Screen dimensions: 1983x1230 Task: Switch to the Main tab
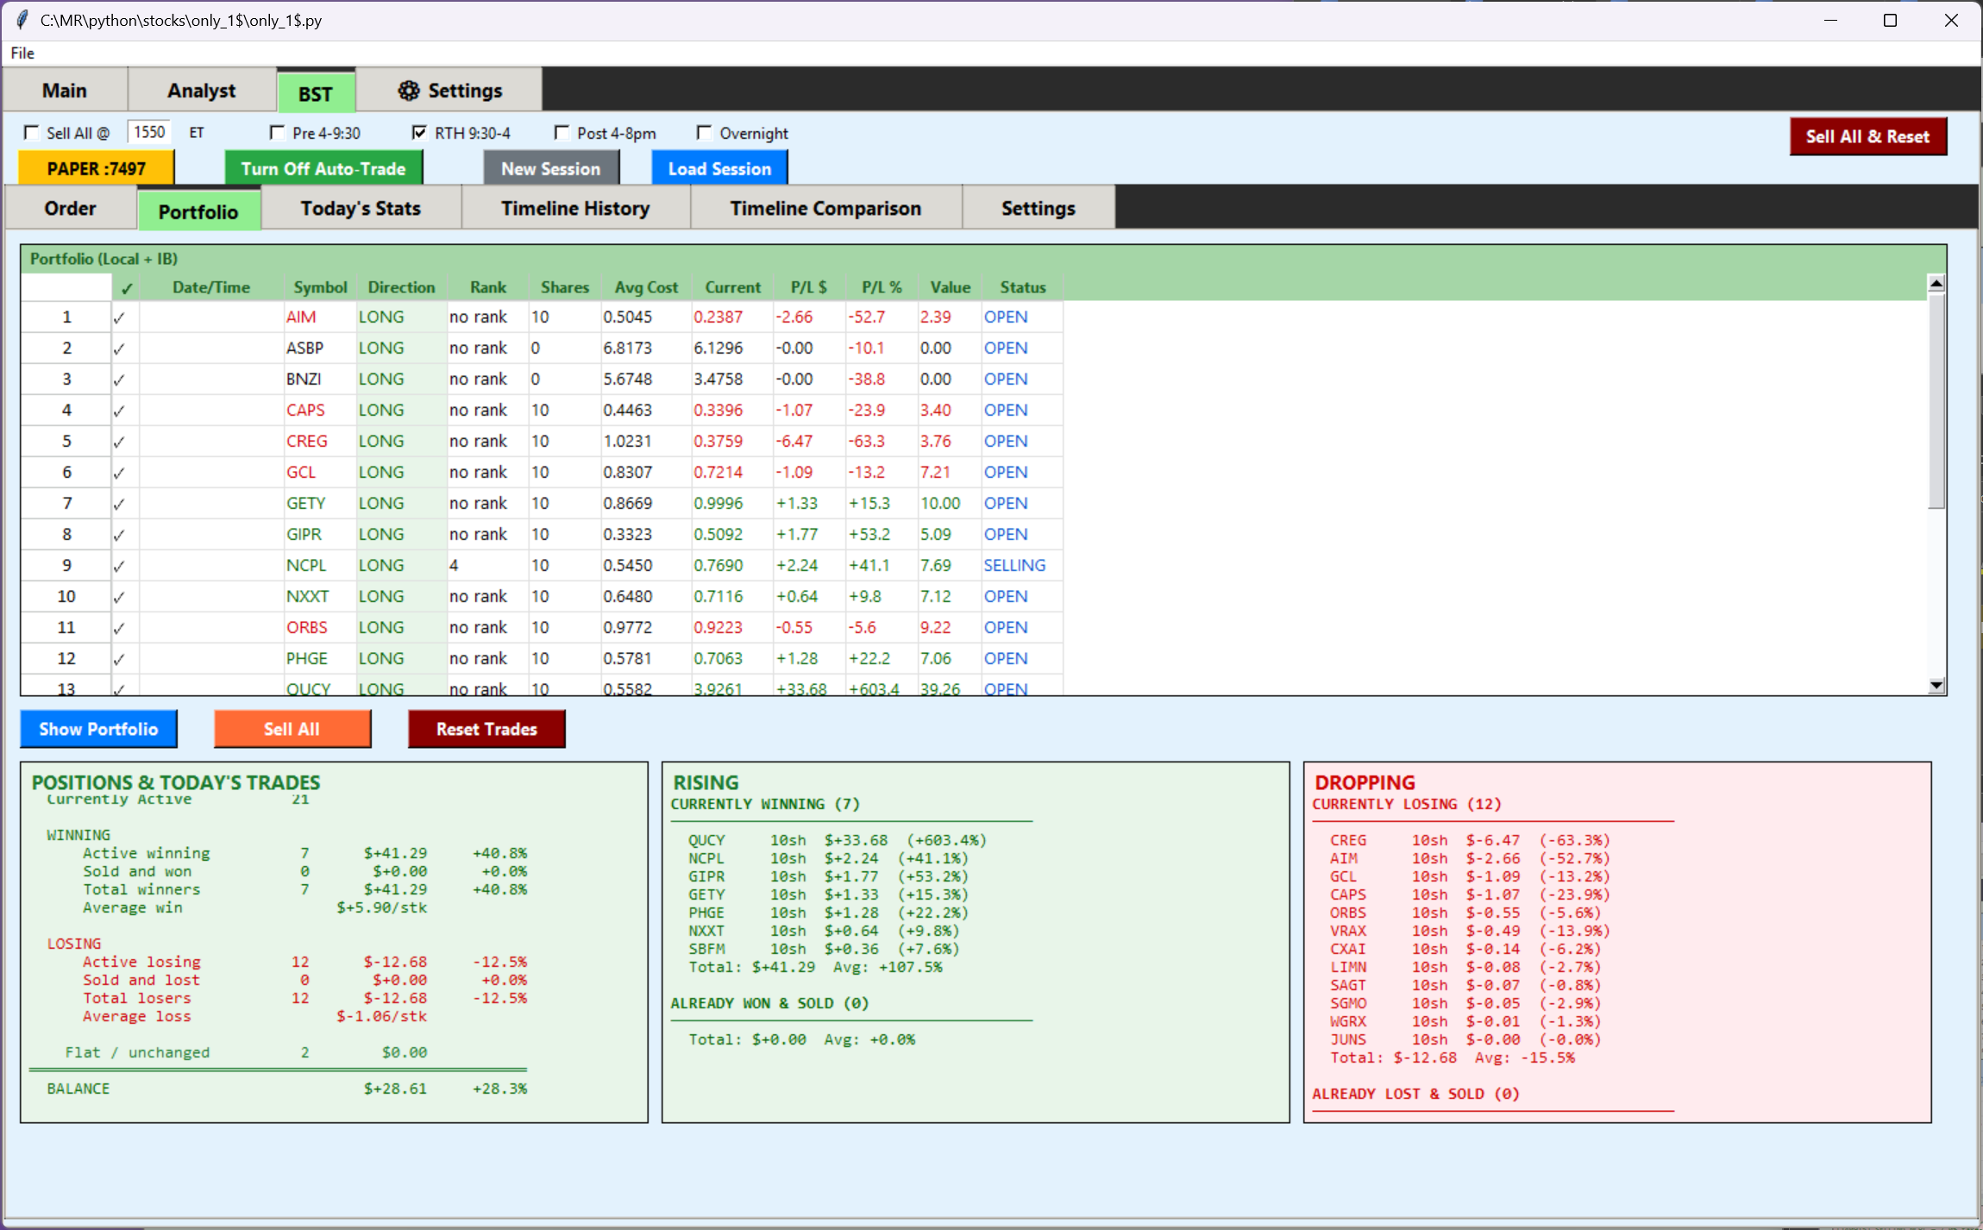[65, 91]
